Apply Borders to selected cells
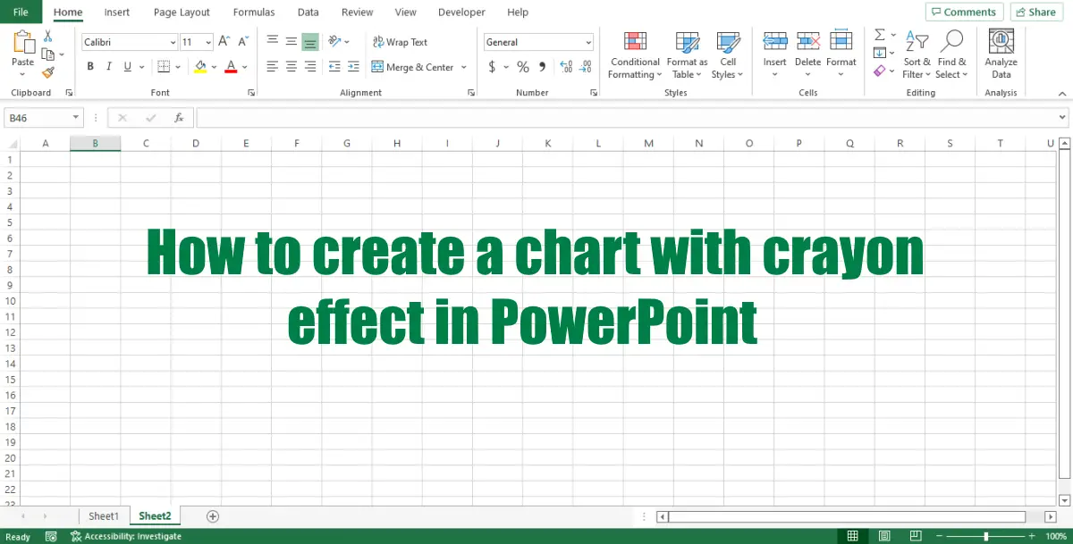 click(163, 67)
